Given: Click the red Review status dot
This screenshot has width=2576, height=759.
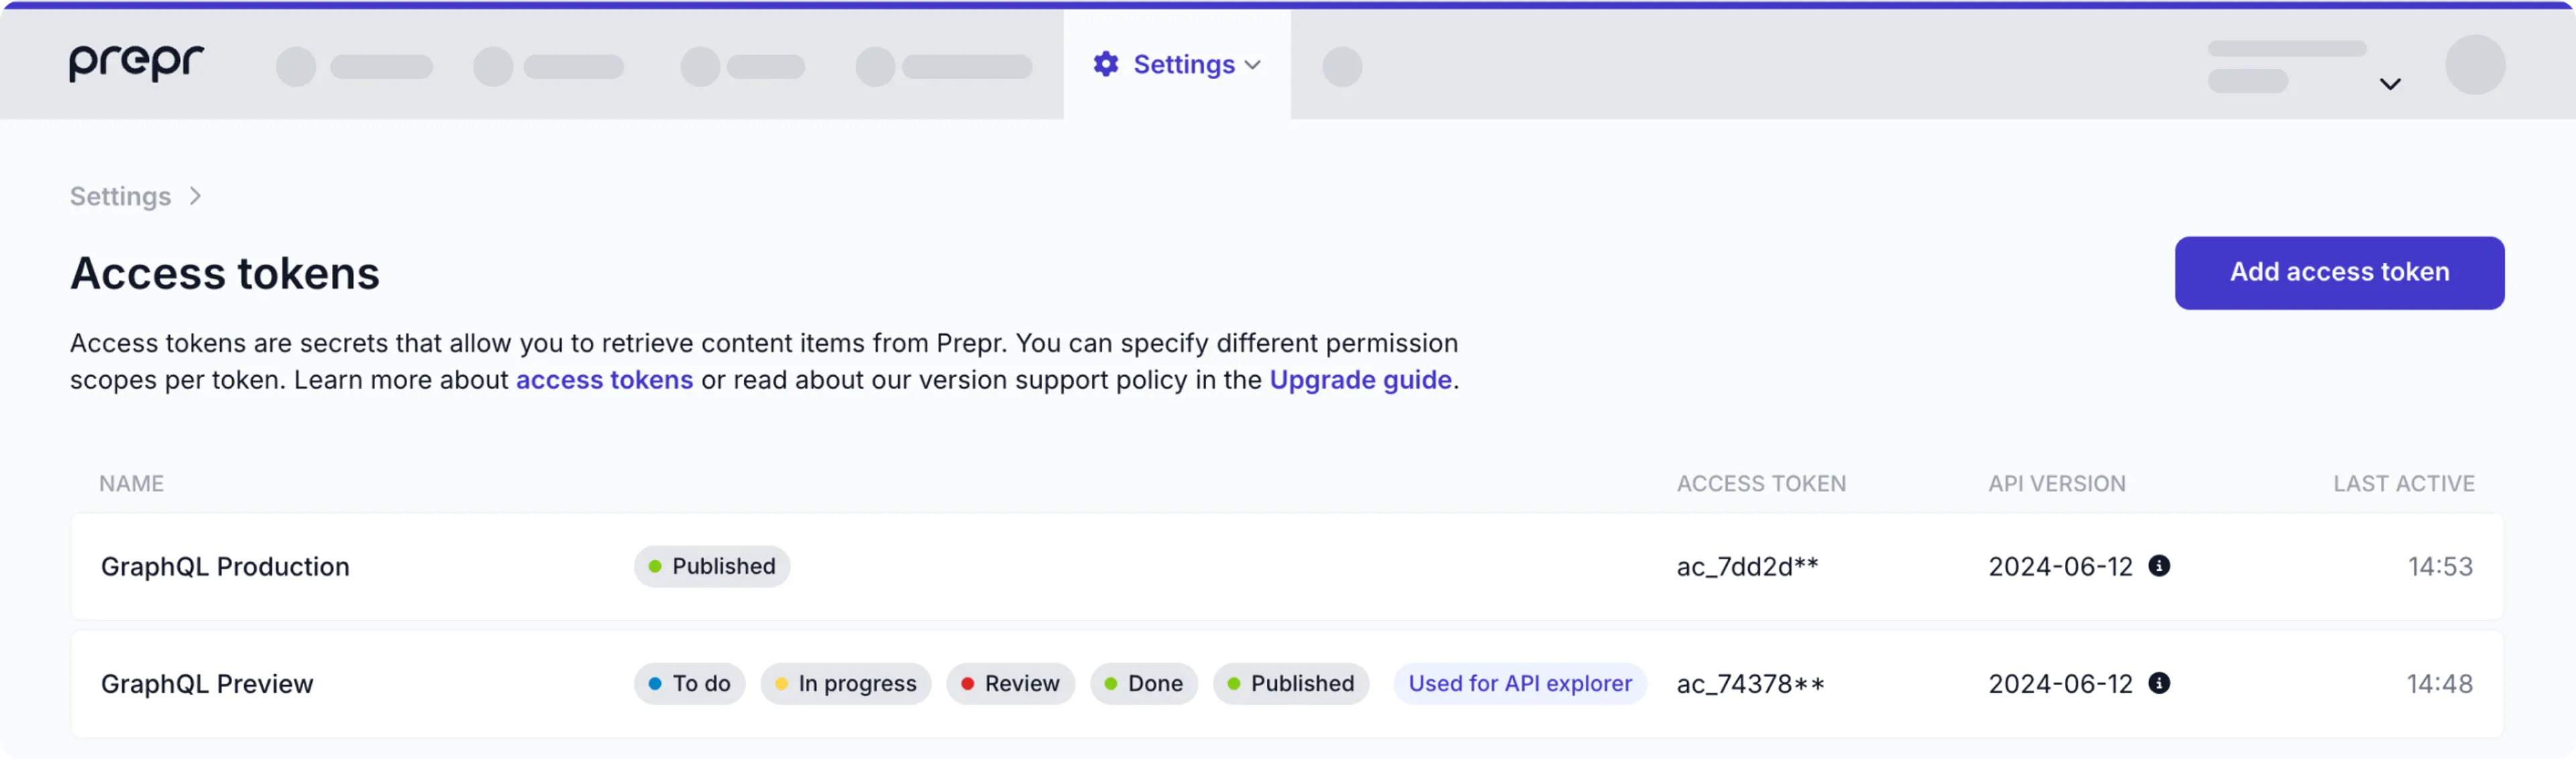Looking at the screenshot, I should 967,684.
